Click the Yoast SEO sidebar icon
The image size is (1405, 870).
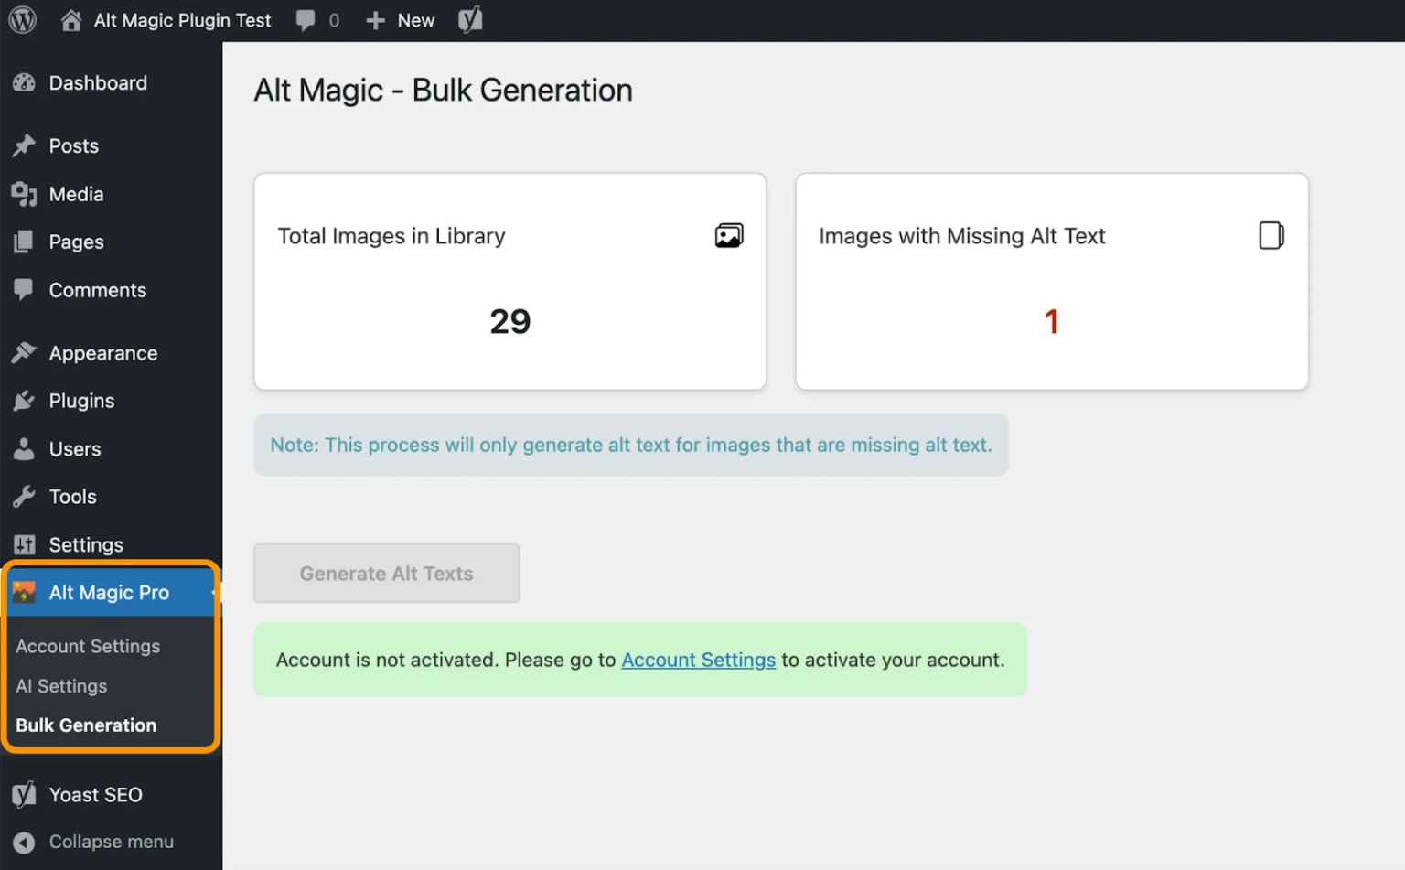pyautogui.click(x=25, y=794)
